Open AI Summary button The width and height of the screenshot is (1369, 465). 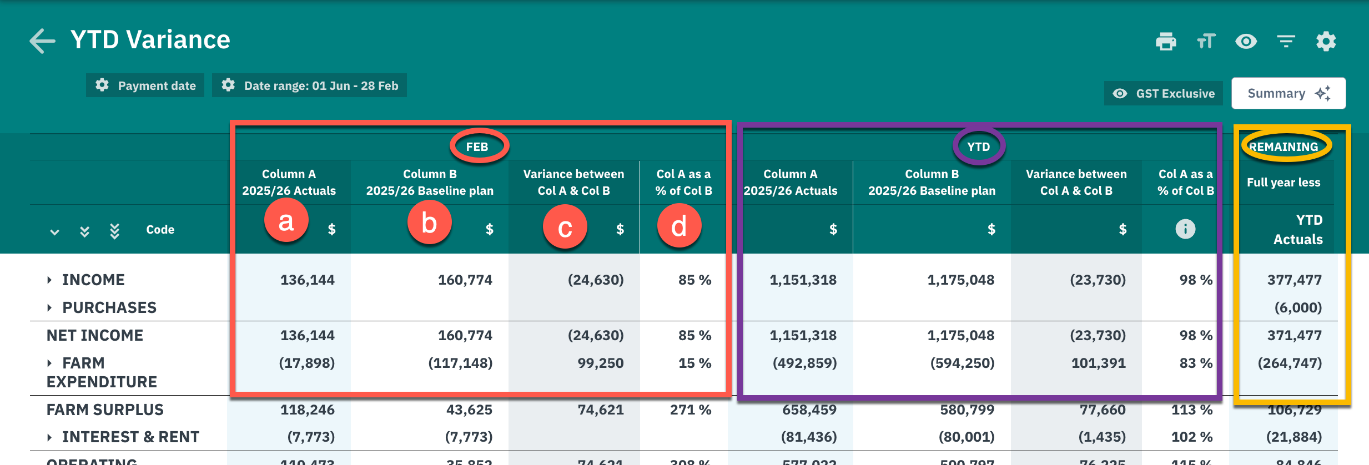point(1289,93)
